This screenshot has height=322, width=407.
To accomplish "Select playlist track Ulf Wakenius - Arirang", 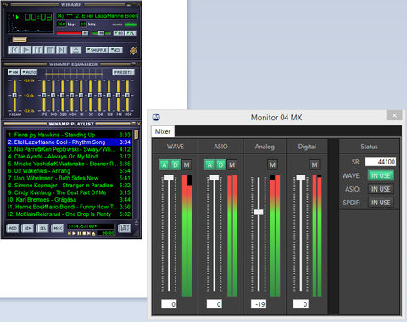I will click(x=69, y=170).
